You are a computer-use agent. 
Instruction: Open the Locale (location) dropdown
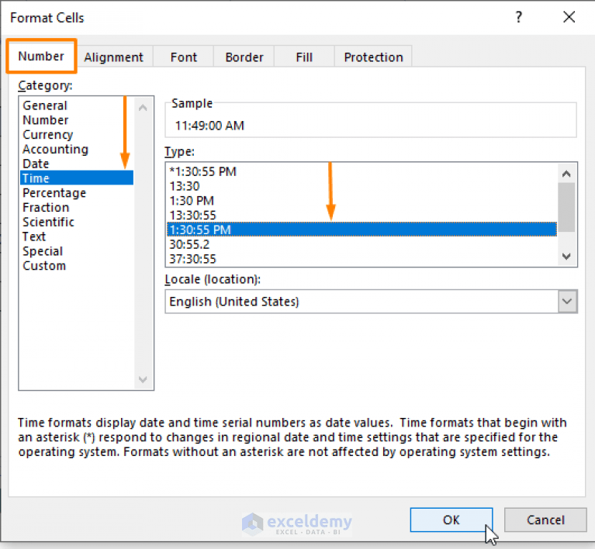(x=567, y=302)
